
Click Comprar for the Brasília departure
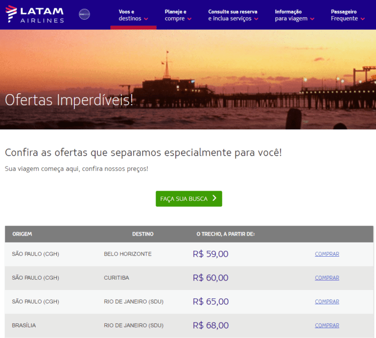tap(327, 325)
